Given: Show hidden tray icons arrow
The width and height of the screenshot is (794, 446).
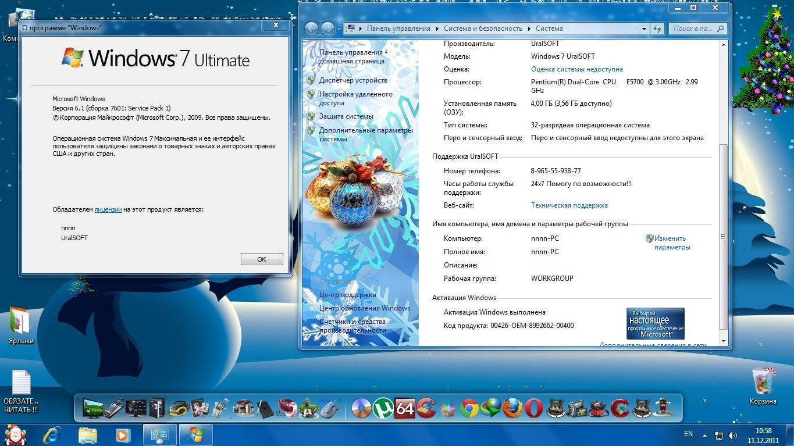Looking at the screenshot, I should tap(704, 435).
